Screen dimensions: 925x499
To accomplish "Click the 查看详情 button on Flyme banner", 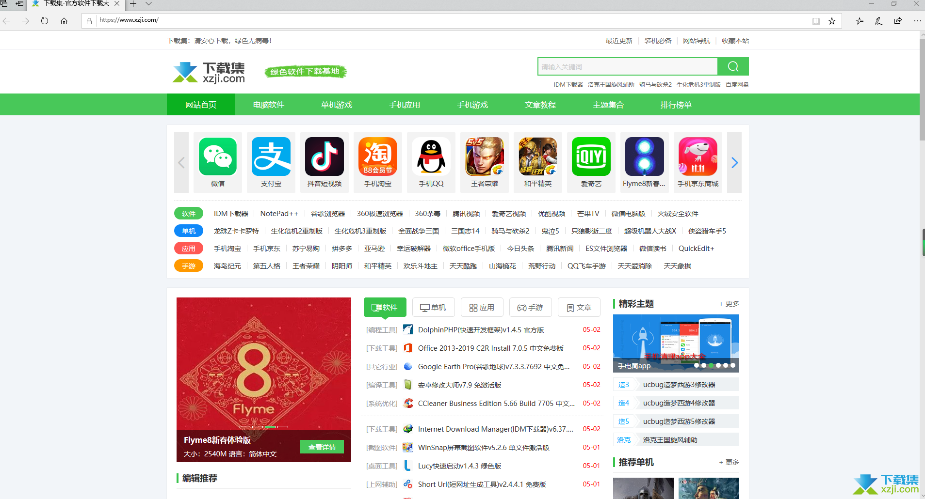I will tap(322, 447).
